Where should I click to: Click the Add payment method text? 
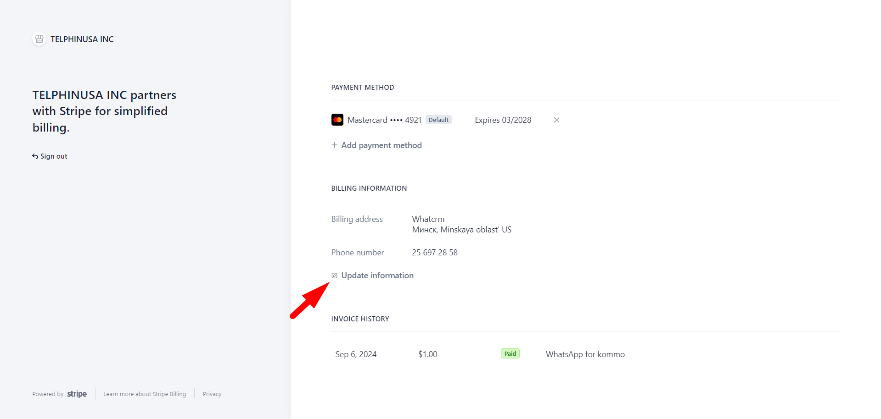[381, 145]
